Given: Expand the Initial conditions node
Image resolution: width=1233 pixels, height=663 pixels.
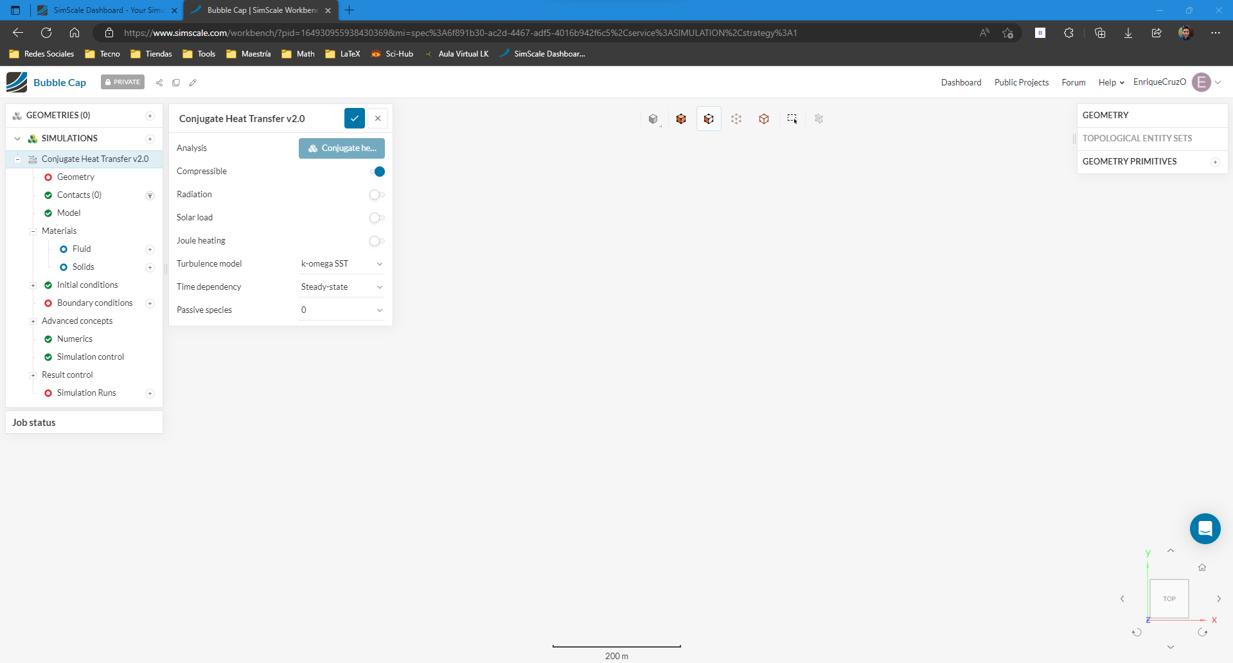Looking at the screenshot, I should (x=33, y=285).
